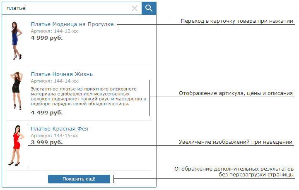Open the "Платье Красная Фея" product link
Screen dimensions: 299x190
59,129
